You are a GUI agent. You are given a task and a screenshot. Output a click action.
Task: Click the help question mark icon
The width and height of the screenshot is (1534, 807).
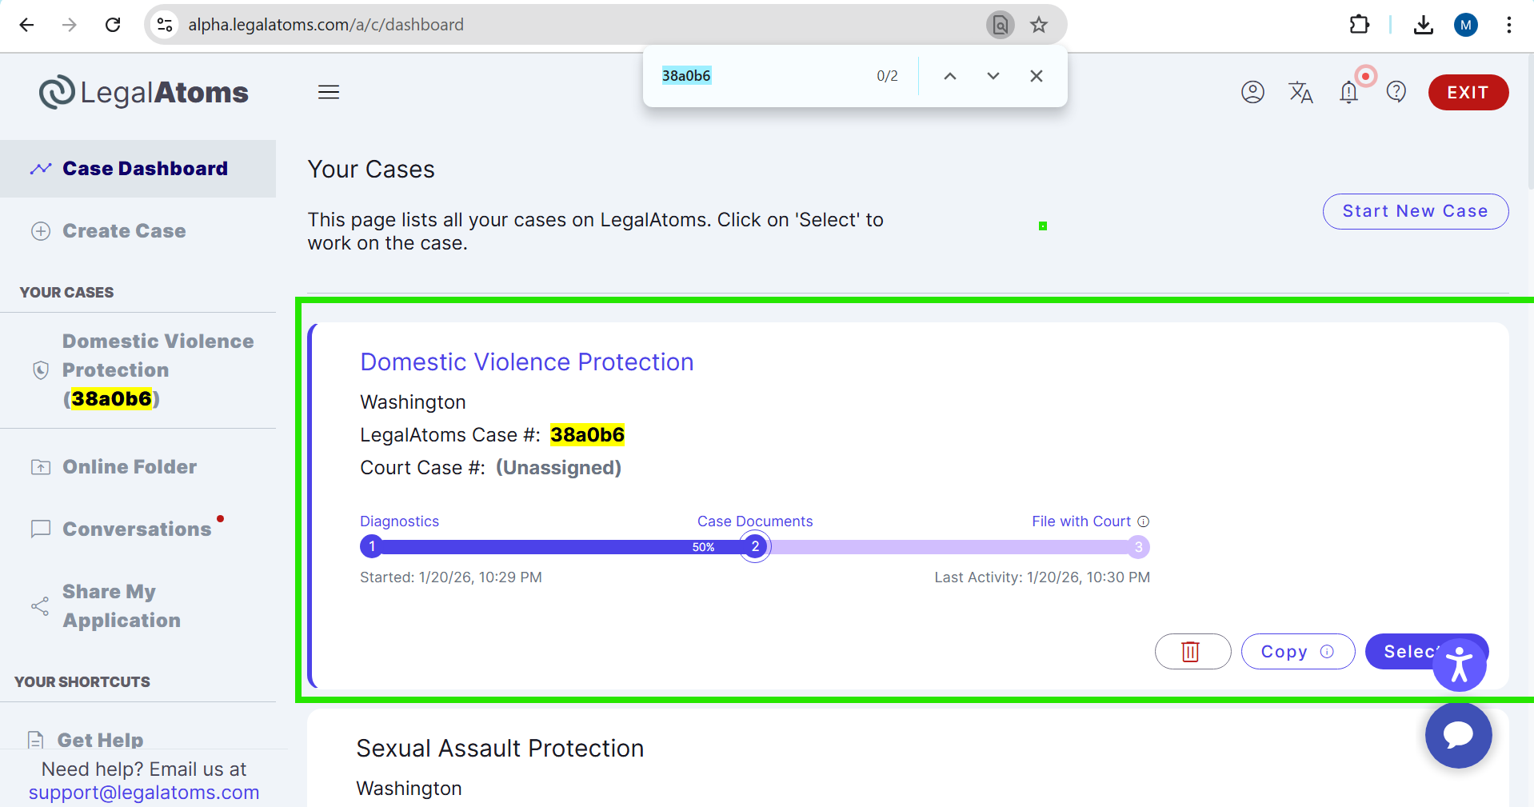pyautogui.click(x=1396, y=92)
